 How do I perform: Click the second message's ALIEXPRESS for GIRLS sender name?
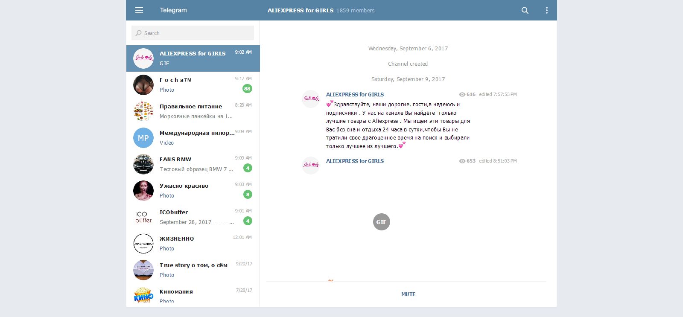pyautogui.click(x=355, y=161)
